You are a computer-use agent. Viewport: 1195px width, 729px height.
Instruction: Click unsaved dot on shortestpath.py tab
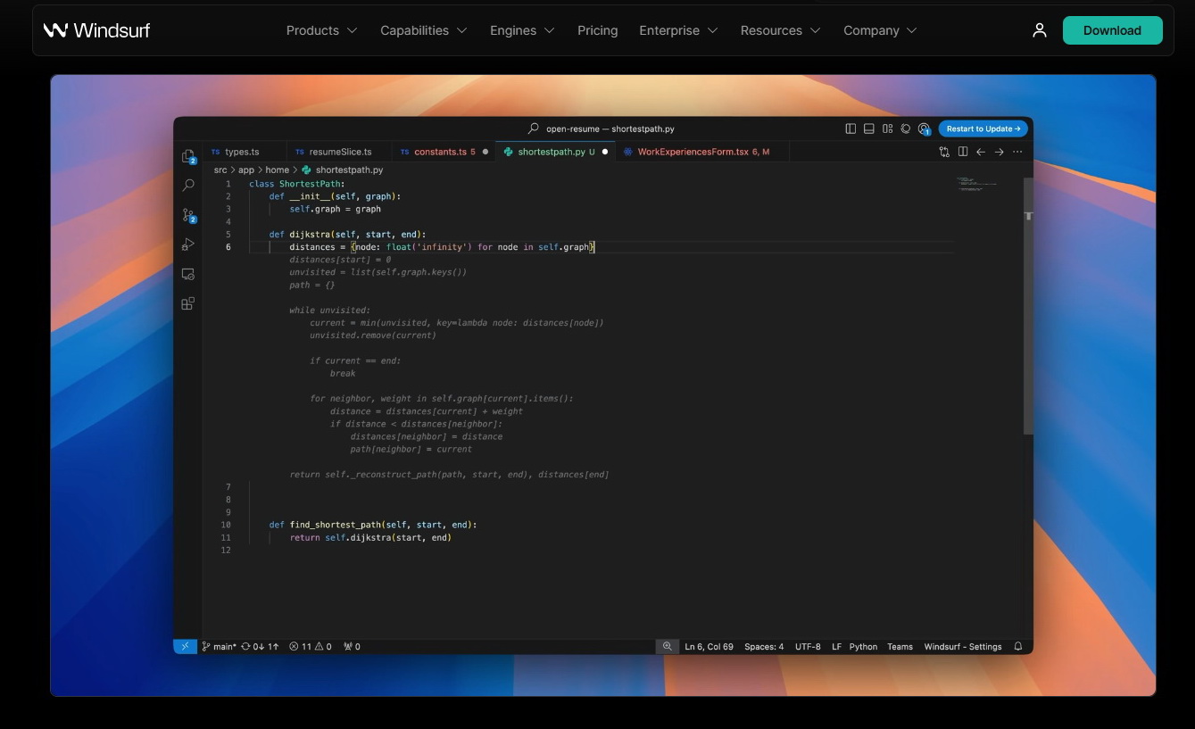pyautogui.click(x=604, y=152)
